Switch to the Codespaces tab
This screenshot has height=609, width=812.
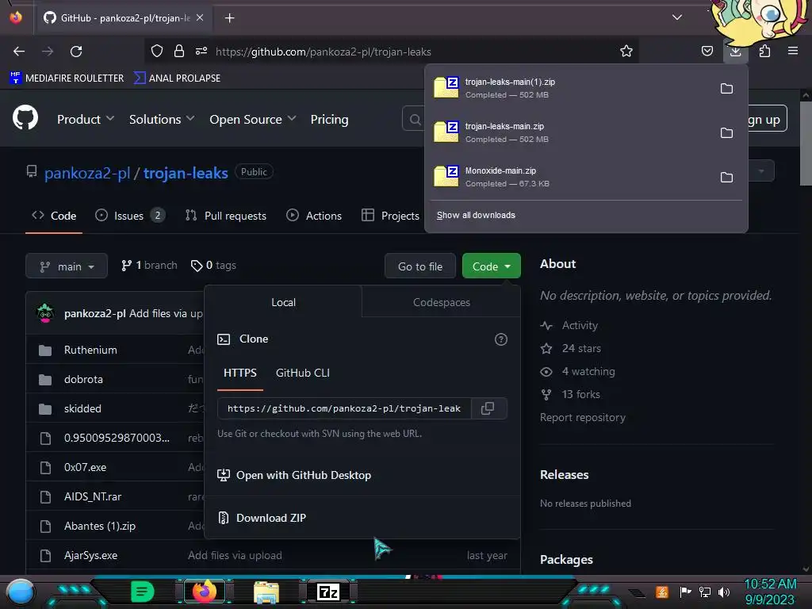click(x=441, y=302)
